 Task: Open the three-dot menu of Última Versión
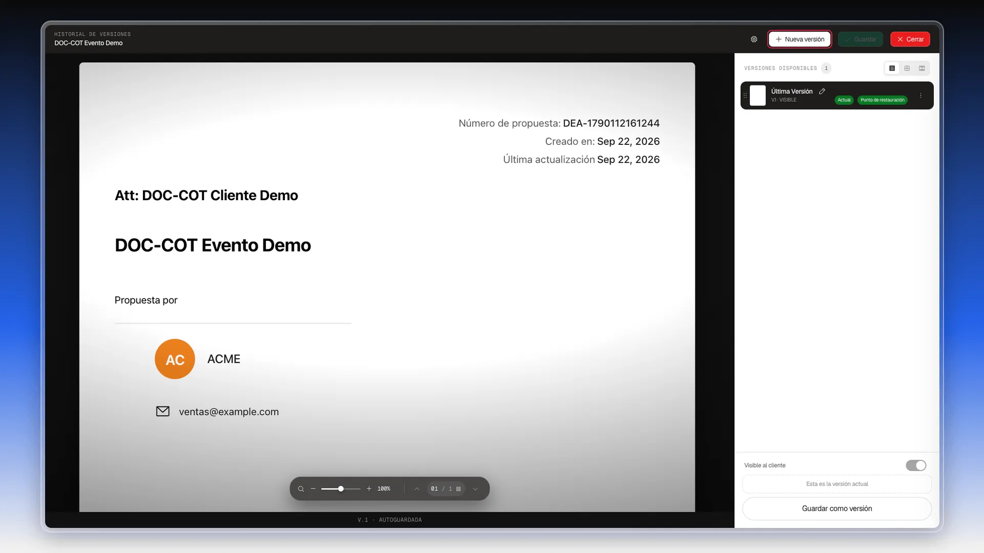(920, 96)
